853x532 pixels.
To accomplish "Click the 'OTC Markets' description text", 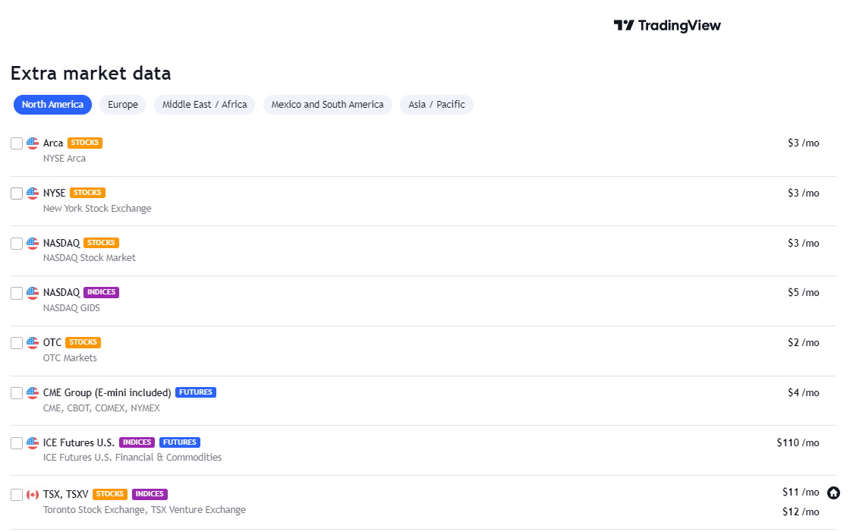I will click(x=70, y=358).
